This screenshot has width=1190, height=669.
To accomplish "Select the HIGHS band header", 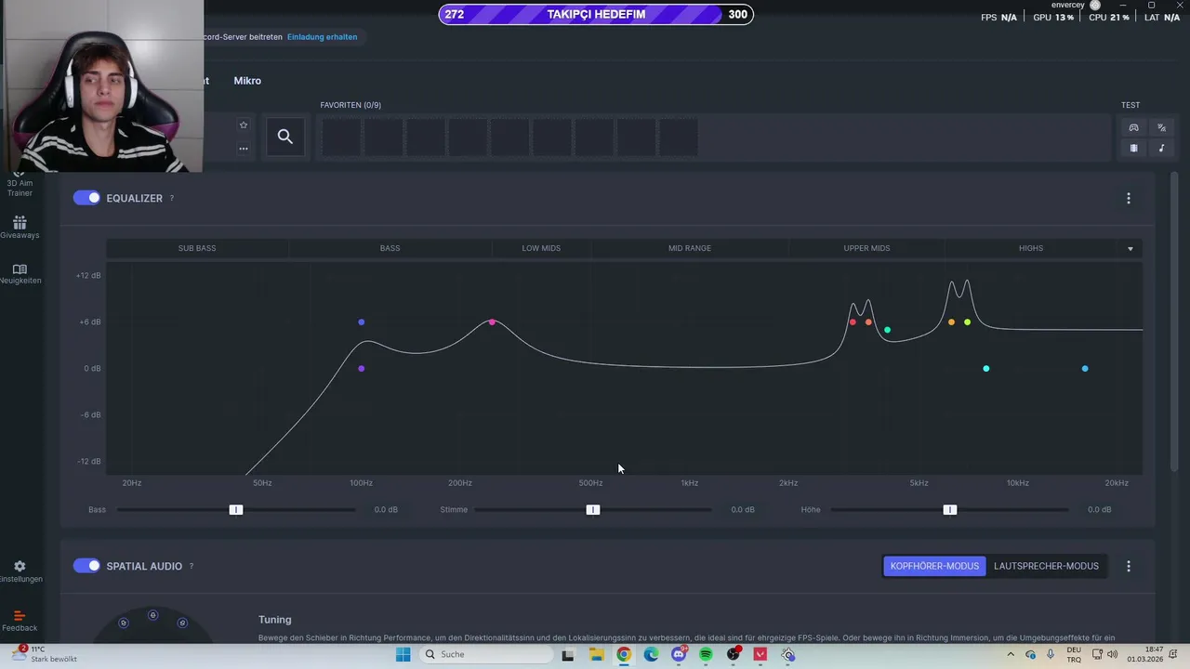I will coord(1031,248).
